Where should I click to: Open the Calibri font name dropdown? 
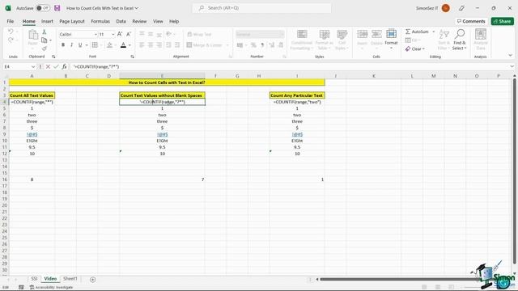pyautogui.click(x=96, y=34)
